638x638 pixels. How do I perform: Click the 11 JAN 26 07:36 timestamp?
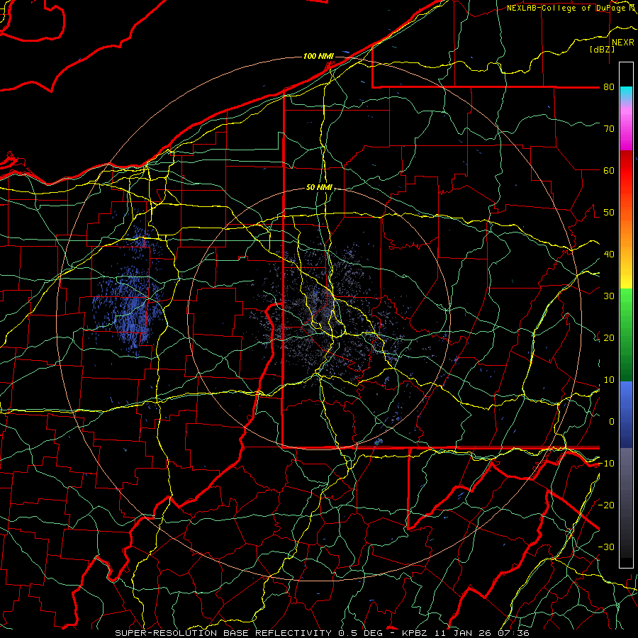(482, 633)
